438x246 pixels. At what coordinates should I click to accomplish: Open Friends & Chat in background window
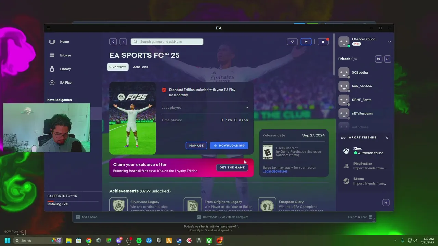359,217
